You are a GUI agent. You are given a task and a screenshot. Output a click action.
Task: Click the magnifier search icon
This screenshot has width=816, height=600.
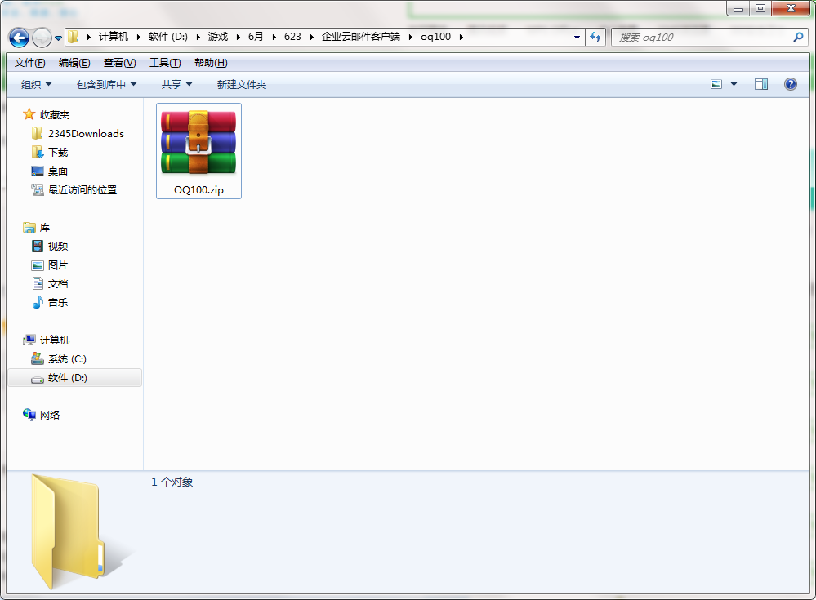(x=798, y=37)
